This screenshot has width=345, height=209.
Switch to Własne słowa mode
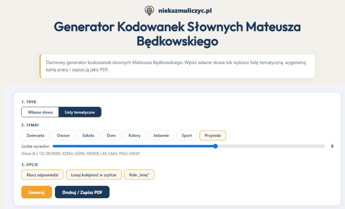(40, 112)
